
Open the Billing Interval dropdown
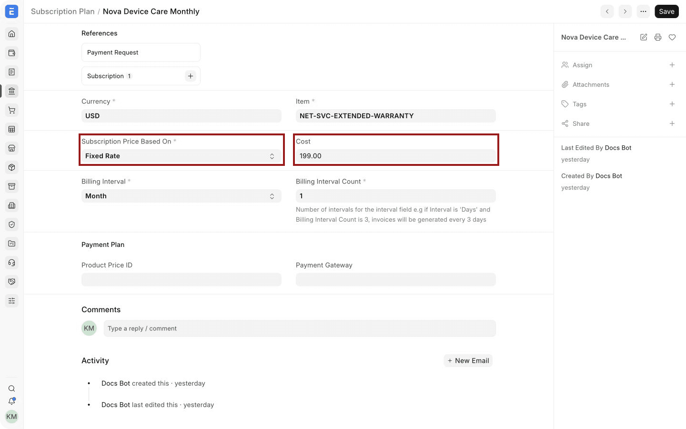click(x=182, y=196)
